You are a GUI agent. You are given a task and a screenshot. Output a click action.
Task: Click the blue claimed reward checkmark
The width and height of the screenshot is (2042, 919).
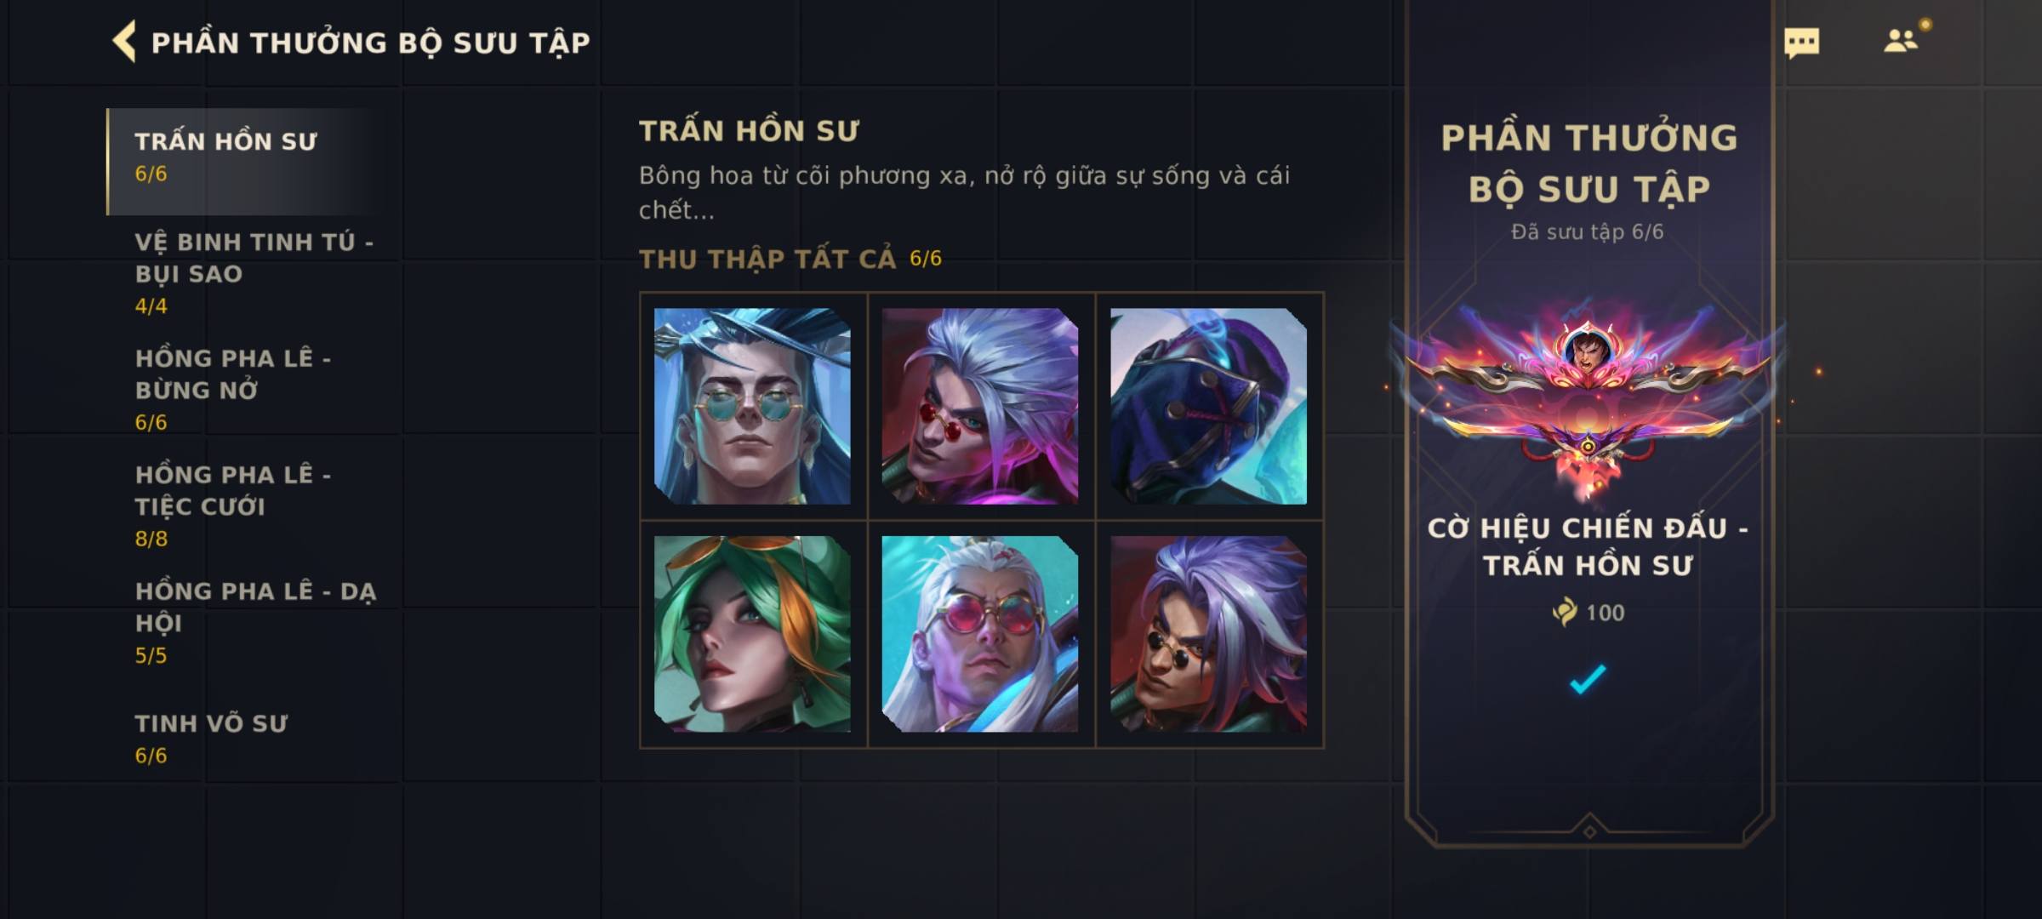coord(1588,679)
